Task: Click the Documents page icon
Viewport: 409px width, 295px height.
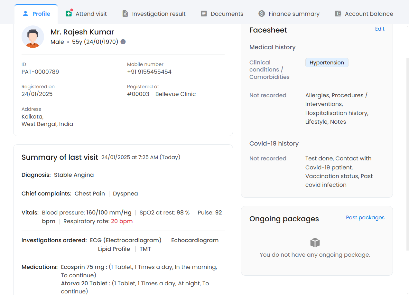Action: pyautogui.click(x=204, y=14)
